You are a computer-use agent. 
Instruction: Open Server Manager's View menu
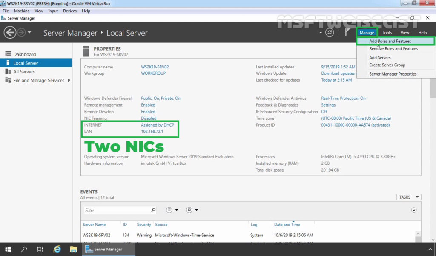tap(404, 32)
